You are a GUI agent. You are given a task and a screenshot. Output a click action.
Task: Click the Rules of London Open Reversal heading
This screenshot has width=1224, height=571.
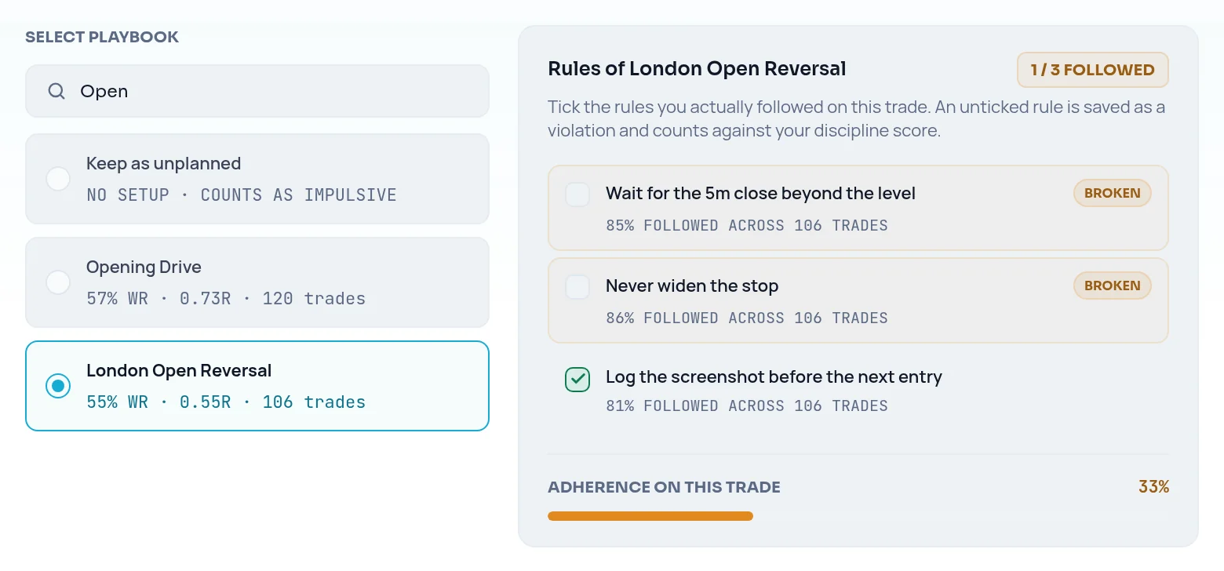[x=697, y=69]
